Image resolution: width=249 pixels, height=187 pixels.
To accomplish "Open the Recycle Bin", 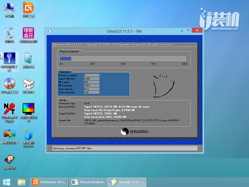I will pos(9,34).
